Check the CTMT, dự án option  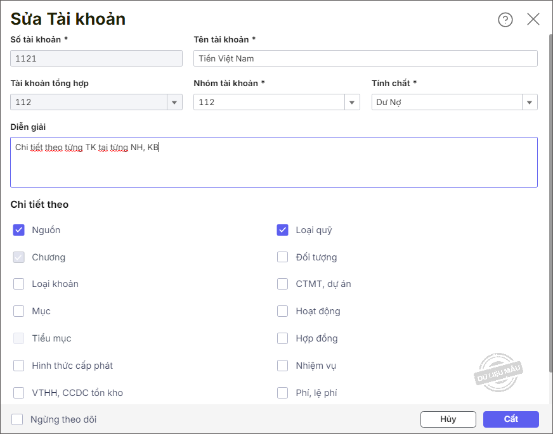pos(283,284)
